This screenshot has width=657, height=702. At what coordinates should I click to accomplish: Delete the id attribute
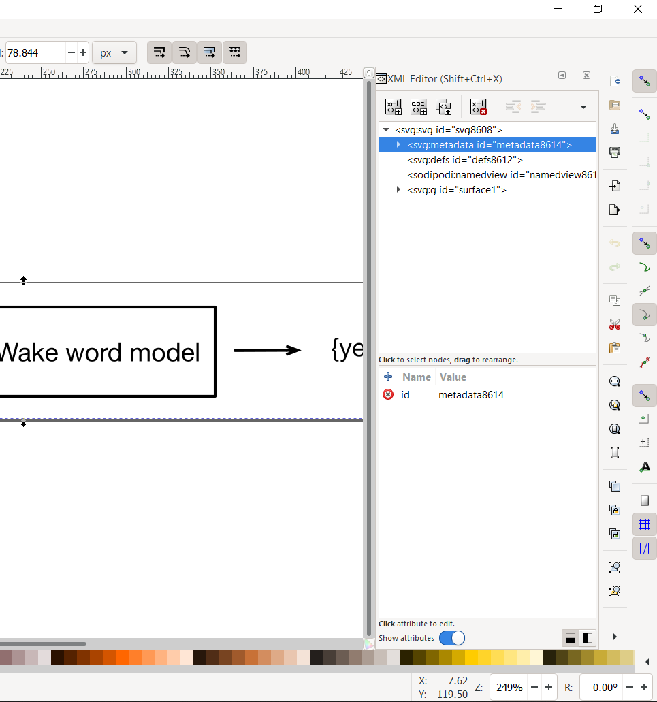(388, 394)
